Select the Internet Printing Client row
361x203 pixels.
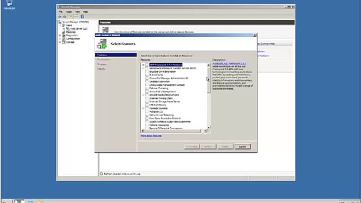(x=161, y=98)
